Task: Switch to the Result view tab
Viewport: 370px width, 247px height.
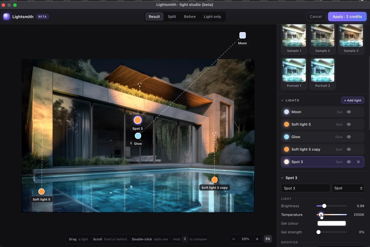Action: [x=154, y=17]
